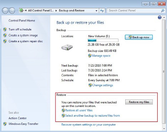
Task: Click shield icon beside Windows Easy Transfer
Action: 5,124
